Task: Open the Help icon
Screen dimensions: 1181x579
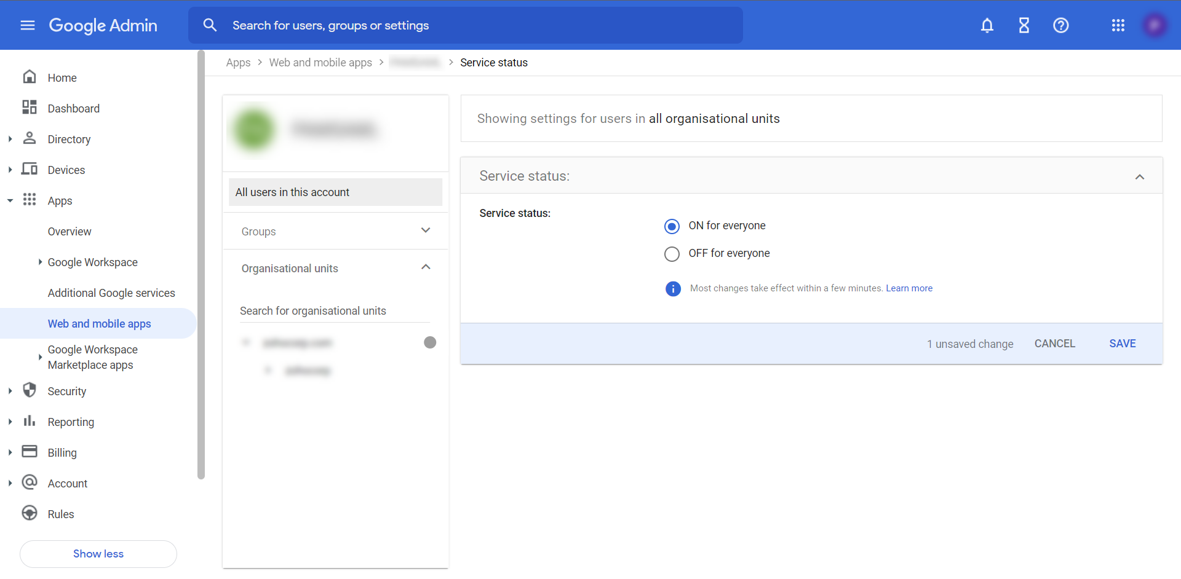Action: tap(1060, 25)
